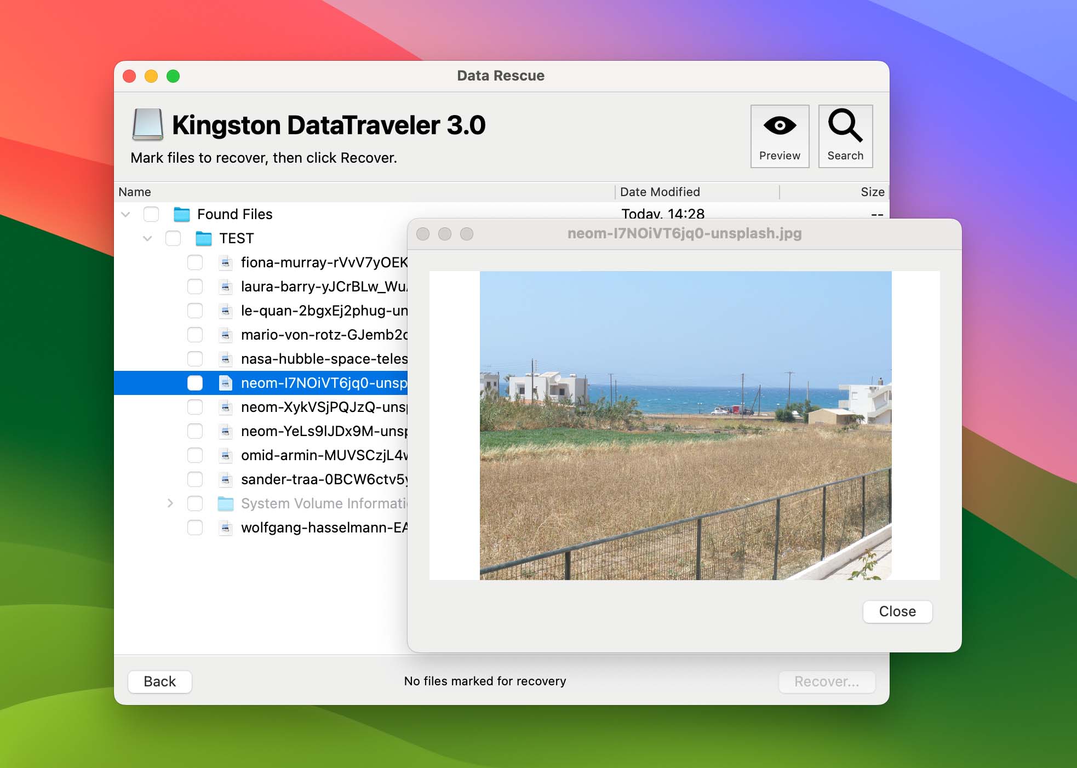Select the neom-I7NOiVT6jq0-unsp file

324,382
